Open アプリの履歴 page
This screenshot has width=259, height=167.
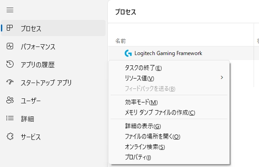pyautogui.click(x=37, y=65)
